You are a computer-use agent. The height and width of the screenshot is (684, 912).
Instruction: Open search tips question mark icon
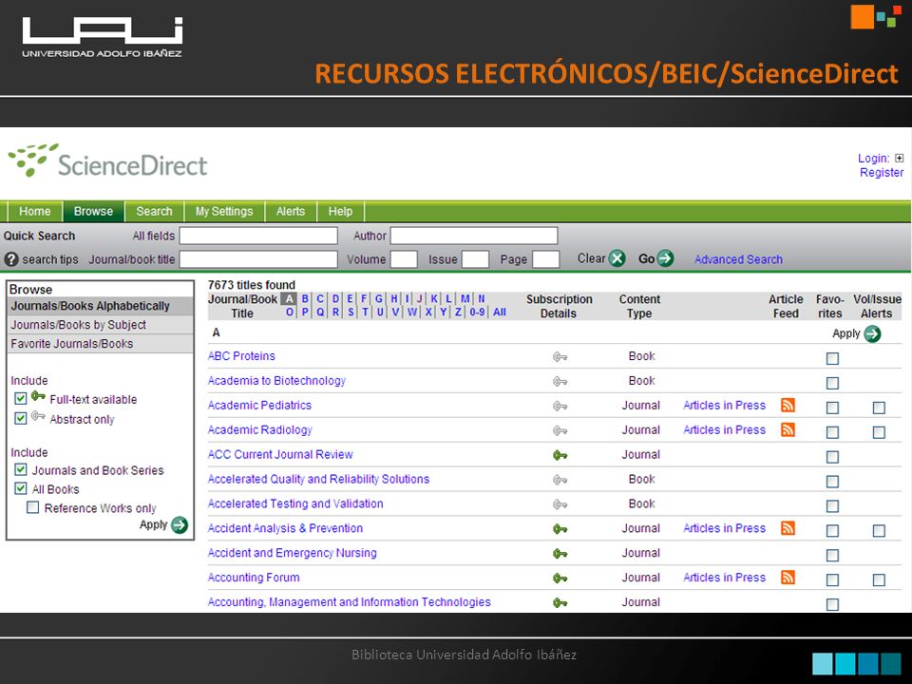(x=11, y=259)
